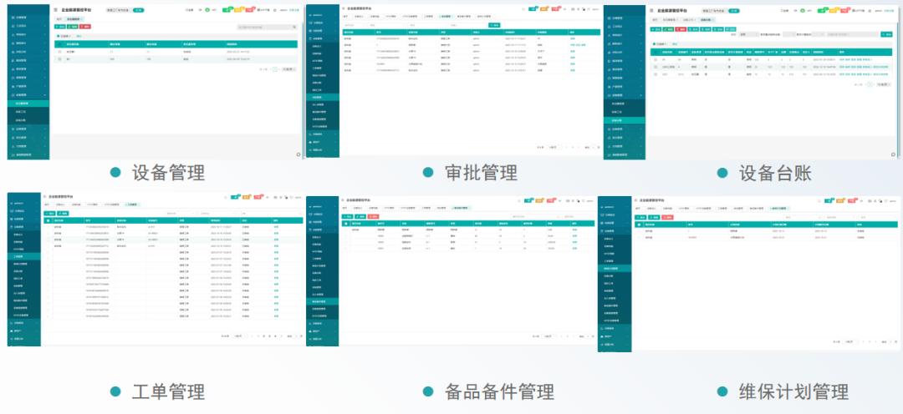Viewport: 903px width, 414px height.
Task: Toggle the teal pill switch in 设备管理 header
Action: [138, 10]
